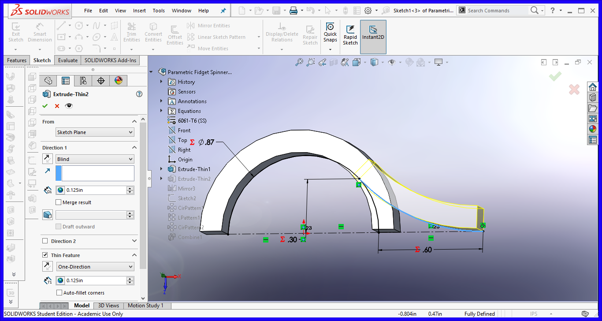Uncheck the Thin Feature checkbox
The width and height of the screenshot is (602, 321).
[45, 255]
